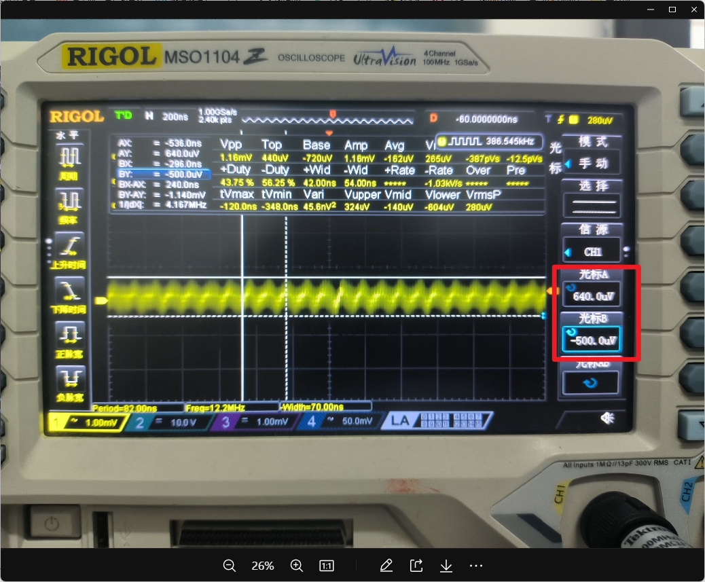Viewport: 705px width, 582px height.
Task: Click the scope power button
Action: point(52,524)
